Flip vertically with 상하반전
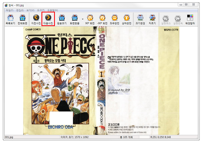This screenshot has width=202, height=143. coord(127,19)
